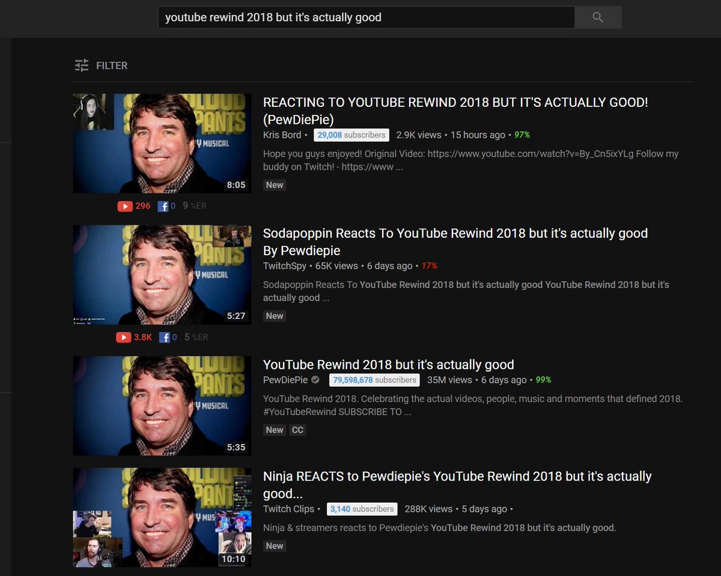The image size is (721, 576).
Task: Click the New badge under Kris Bord video
Action: (275, 185)
